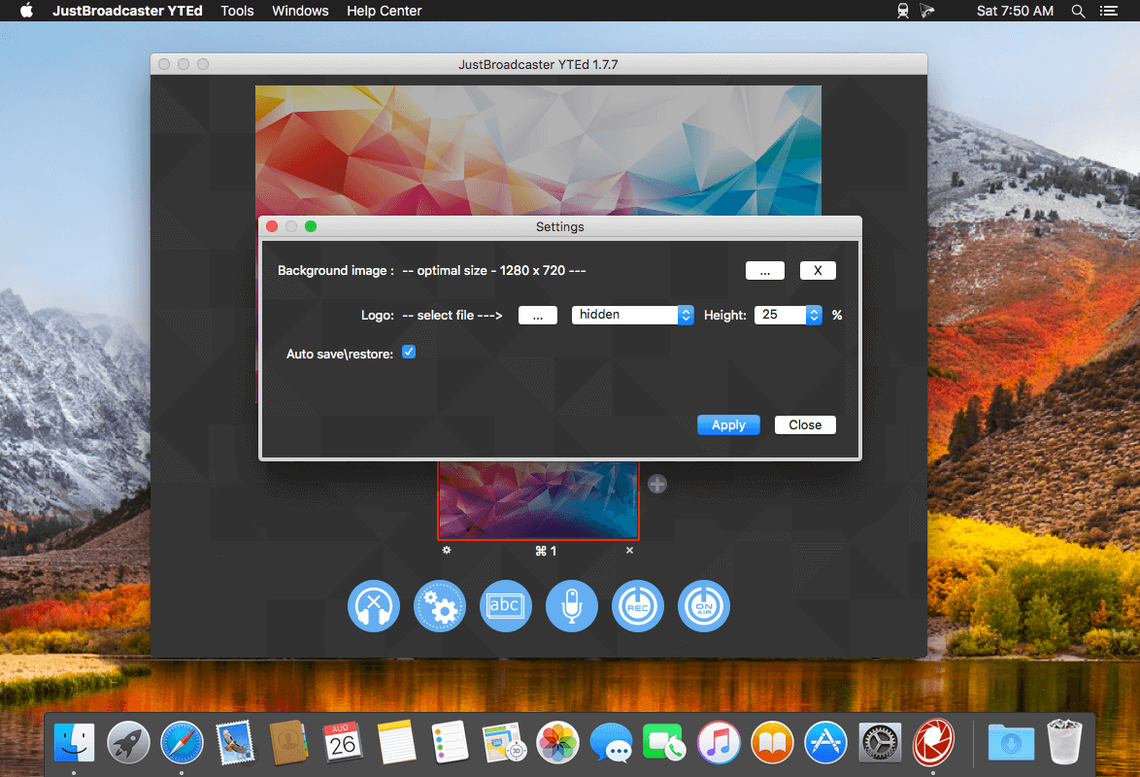
Task: Open the Downloads folder in dock
Action: (x=1011, y=743)
